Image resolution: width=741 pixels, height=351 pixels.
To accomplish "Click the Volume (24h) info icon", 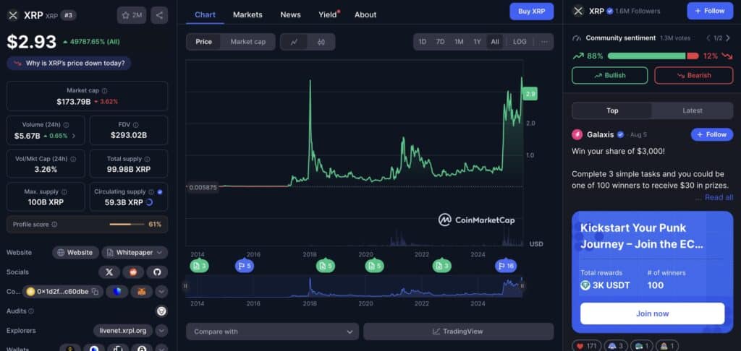I will (x=66, y=125).
